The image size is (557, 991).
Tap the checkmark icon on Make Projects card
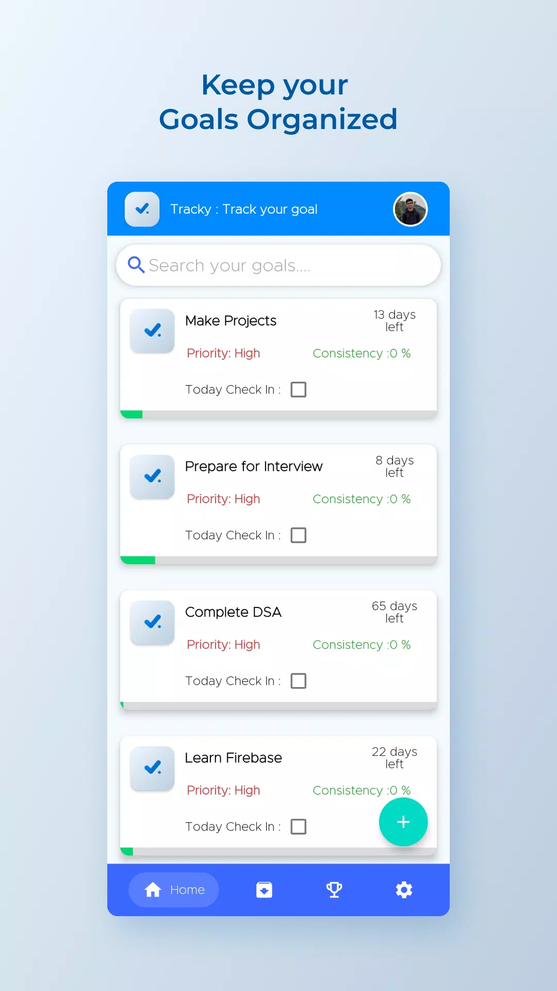pyautogui.click(x=152, y=331)
